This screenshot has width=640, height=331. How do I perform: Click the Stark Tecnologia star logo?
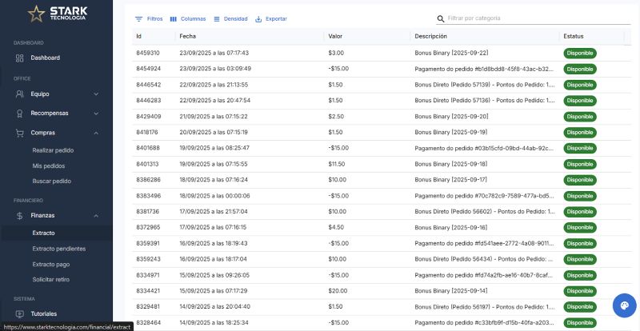pyautogui.click(x=36, y=14)
